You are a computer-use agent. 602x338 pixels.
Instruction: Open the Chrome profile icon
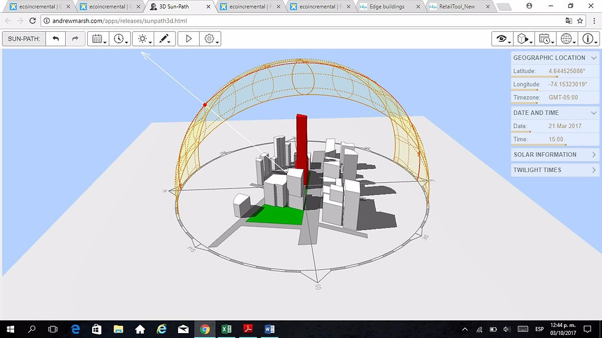coord(529,6)
